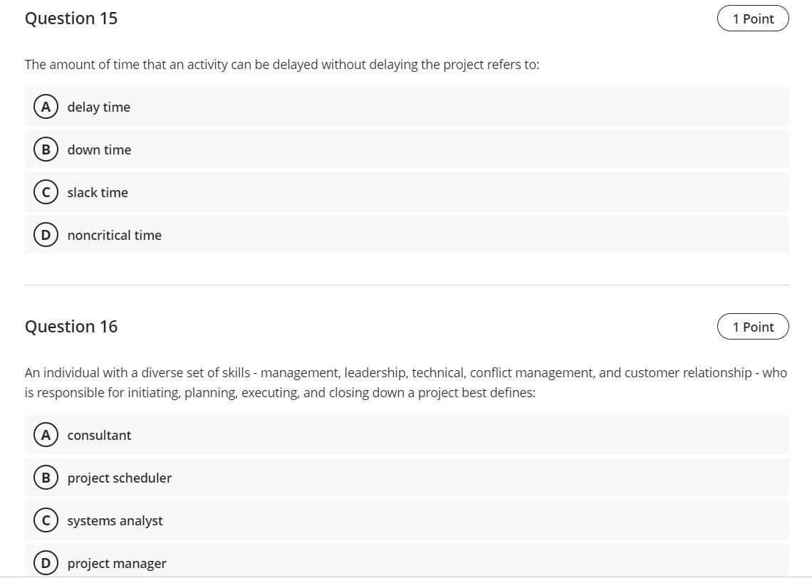
Task: Select option B 'down time' for Question 15
Action: 407,149
